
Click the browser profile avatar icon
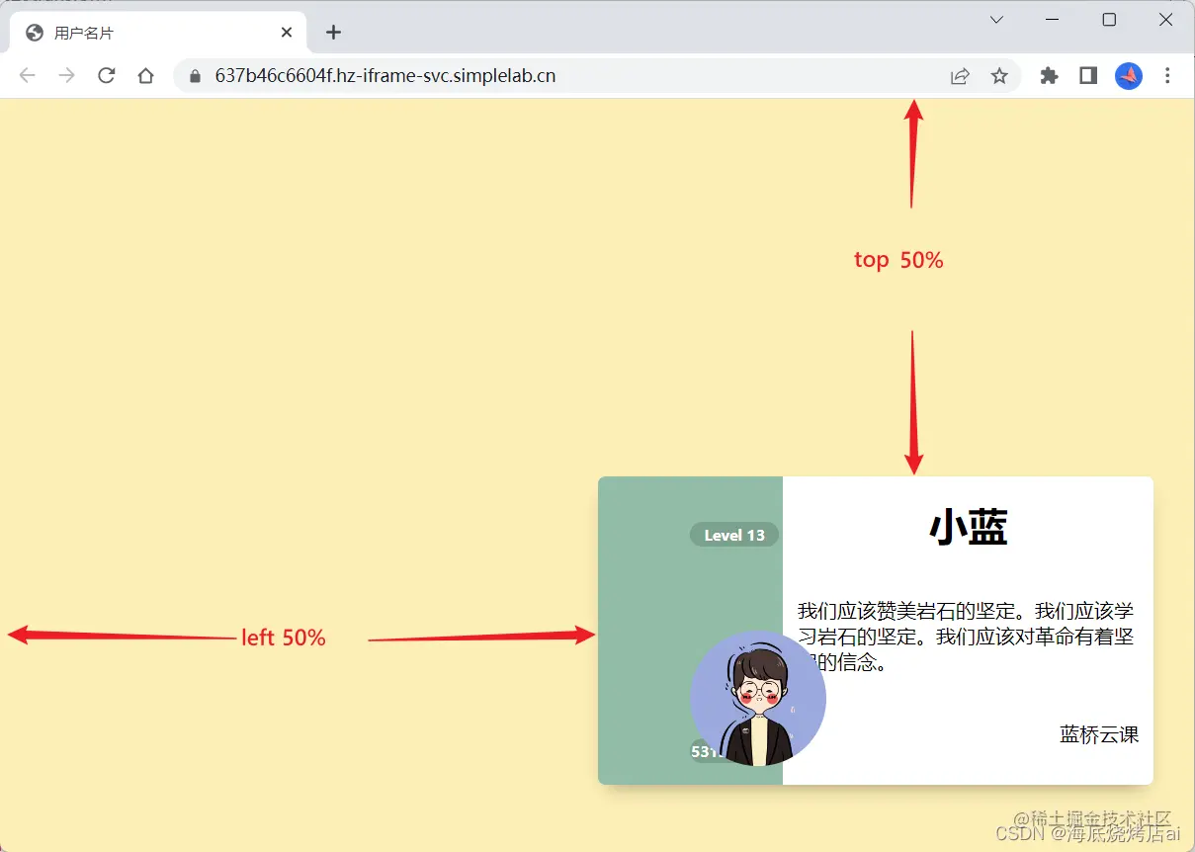tap(1128, 75)
